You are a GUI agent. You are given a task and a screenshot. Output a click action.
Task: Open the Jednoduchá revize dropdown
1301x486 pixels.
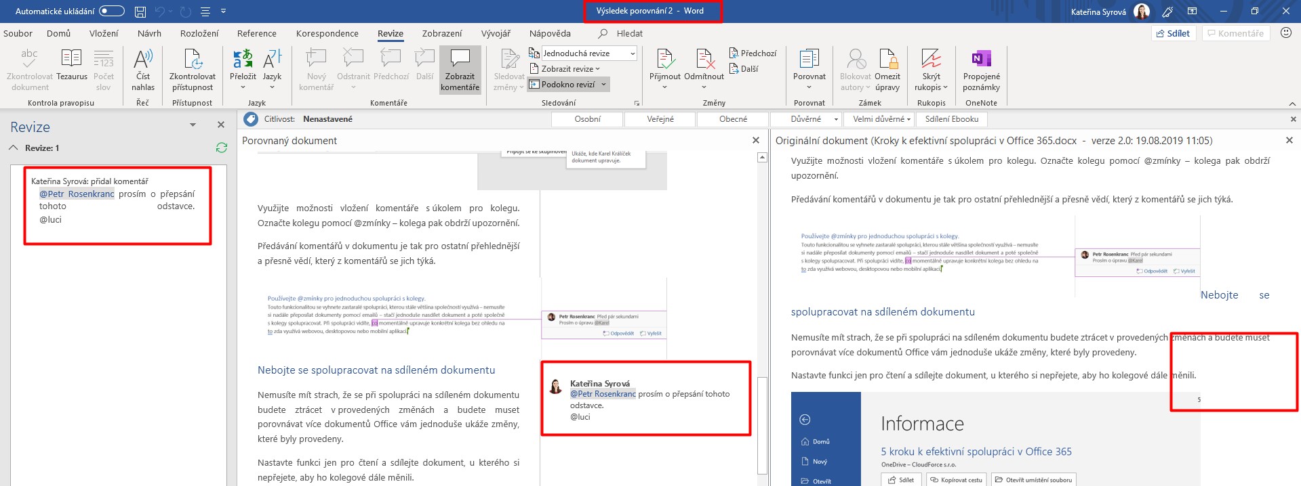(589, 53)
